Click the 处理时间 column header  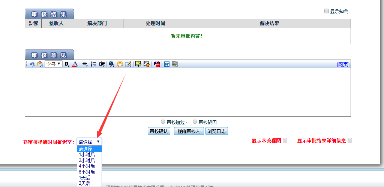(156, 24)
